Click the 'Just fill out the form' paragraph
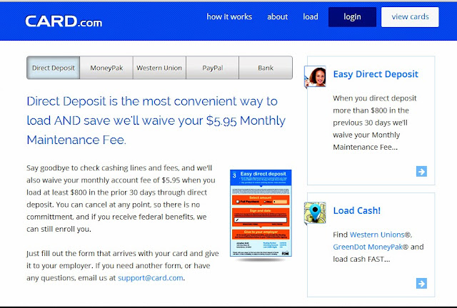This screenshot has width=457, height=308. point(123,265)
